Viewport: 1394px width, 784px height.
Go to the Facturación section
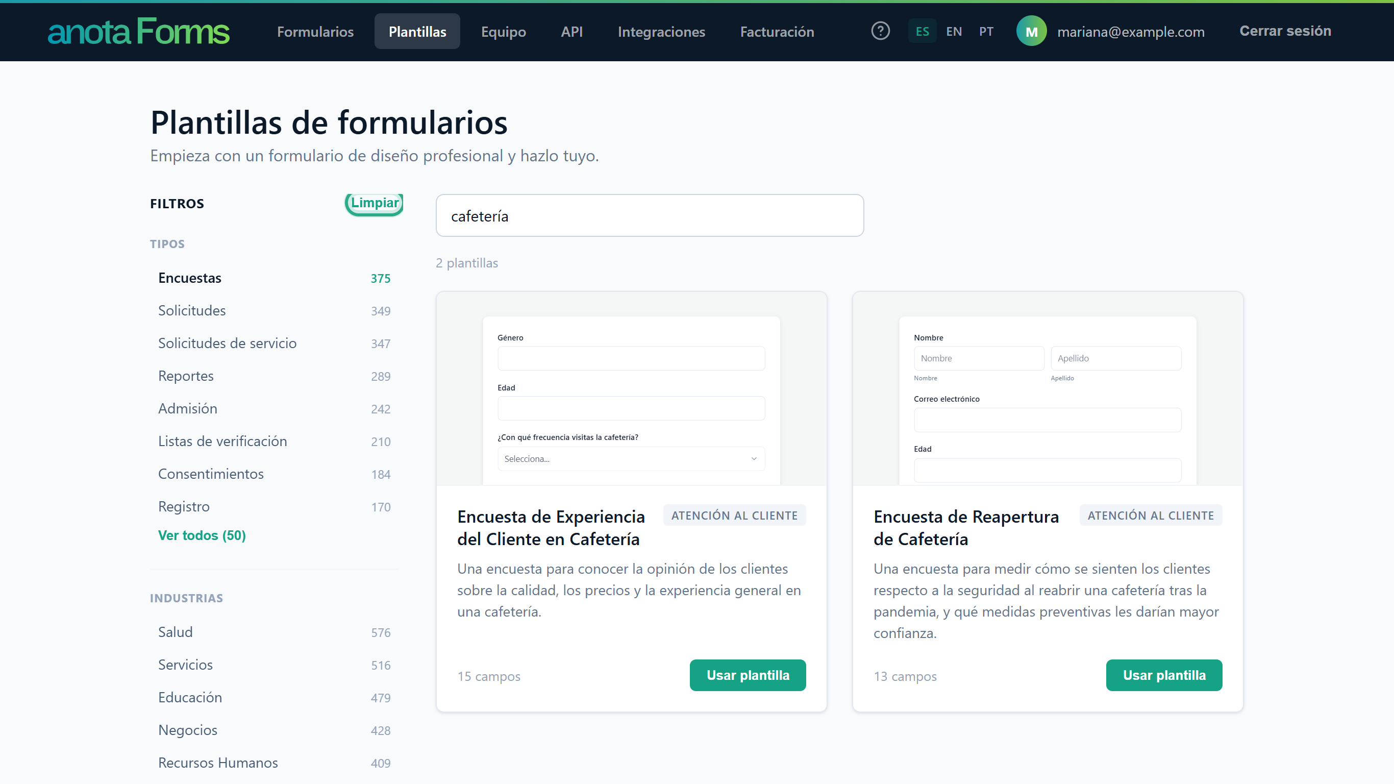tap(777, 32)
